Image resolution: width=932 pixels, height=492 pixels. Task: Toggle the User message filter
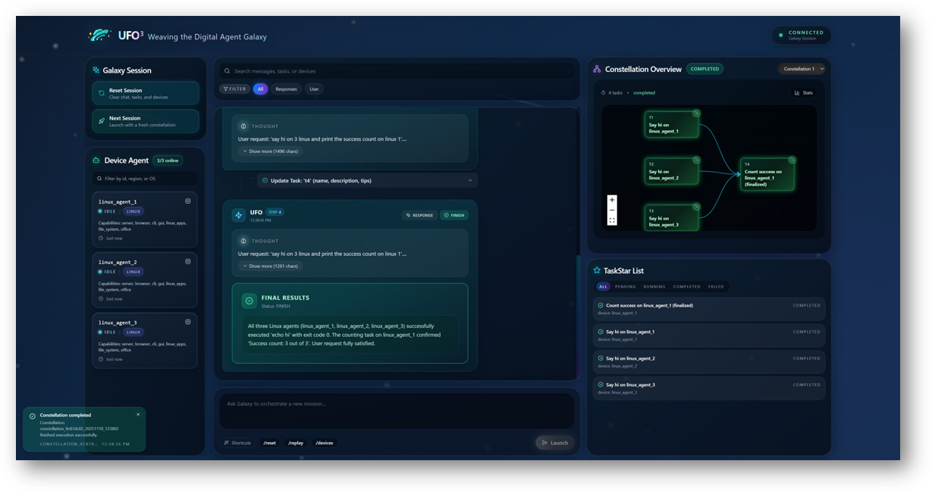[313, 89]
